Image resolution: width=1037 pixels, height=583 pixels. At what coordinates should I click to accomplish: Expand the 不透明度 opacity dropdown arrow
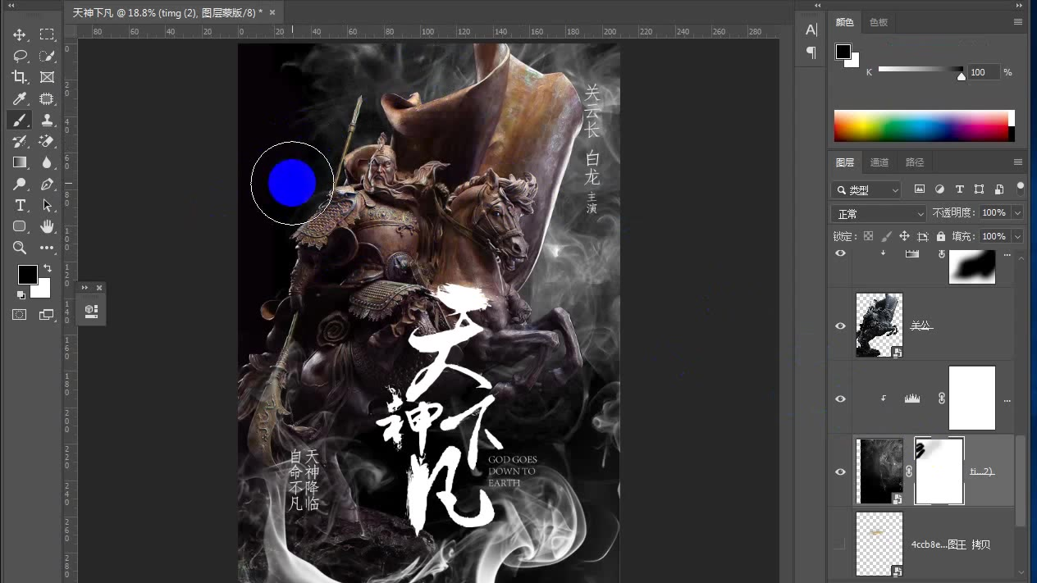(x=1018, y=213)
